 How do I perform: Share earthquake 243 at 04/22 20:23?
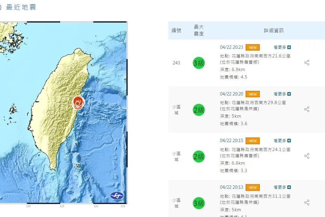tap(307, 63)
